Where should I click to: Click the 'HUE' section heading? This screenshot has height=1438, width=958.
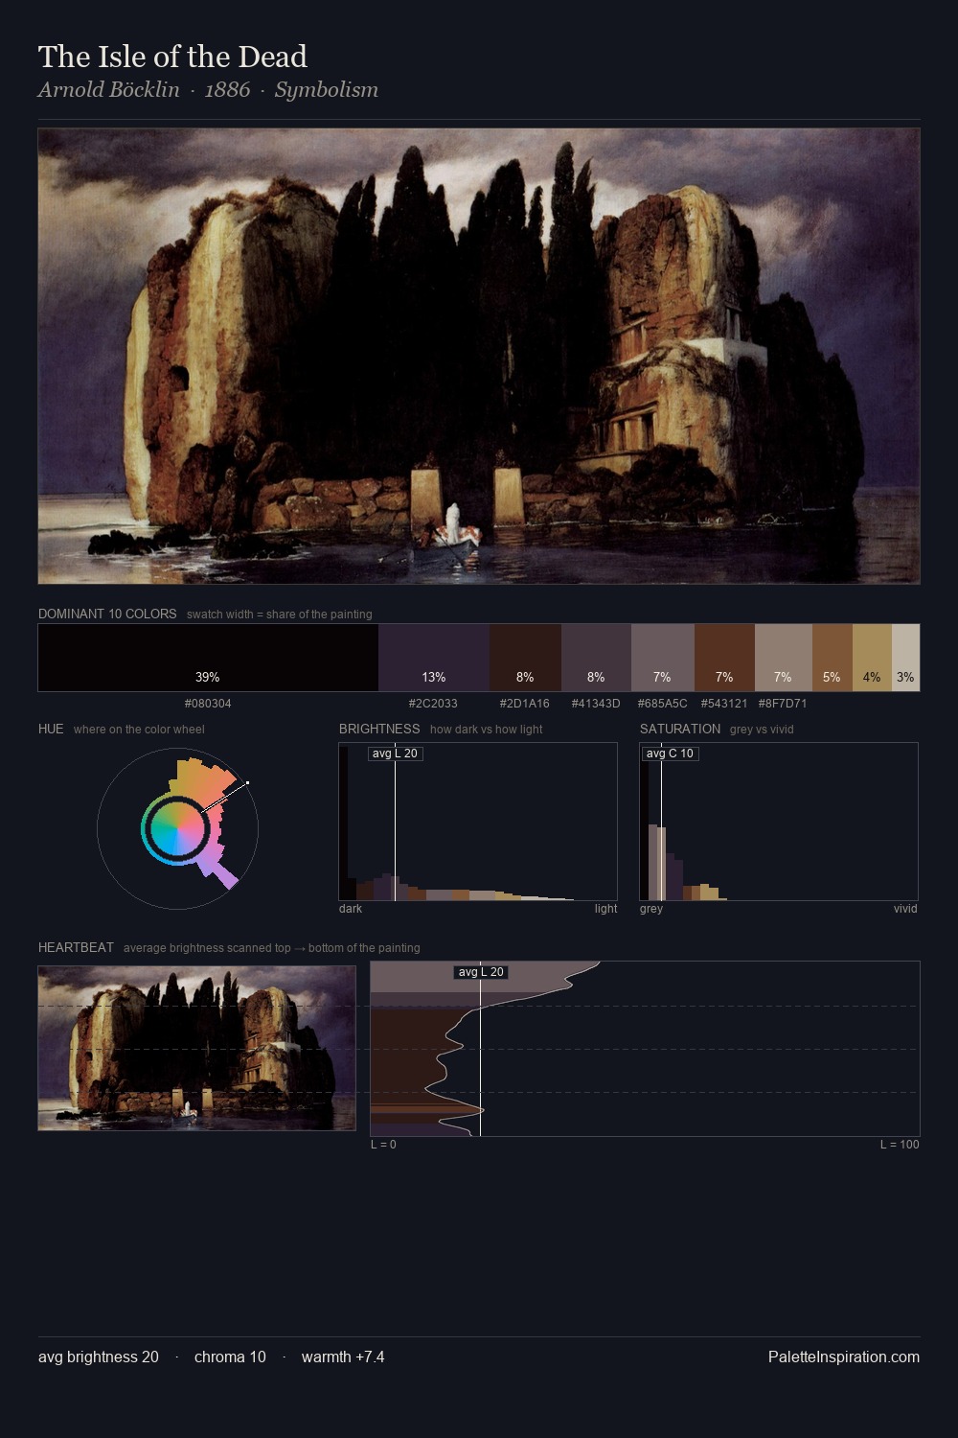click(x=51, y=729)
